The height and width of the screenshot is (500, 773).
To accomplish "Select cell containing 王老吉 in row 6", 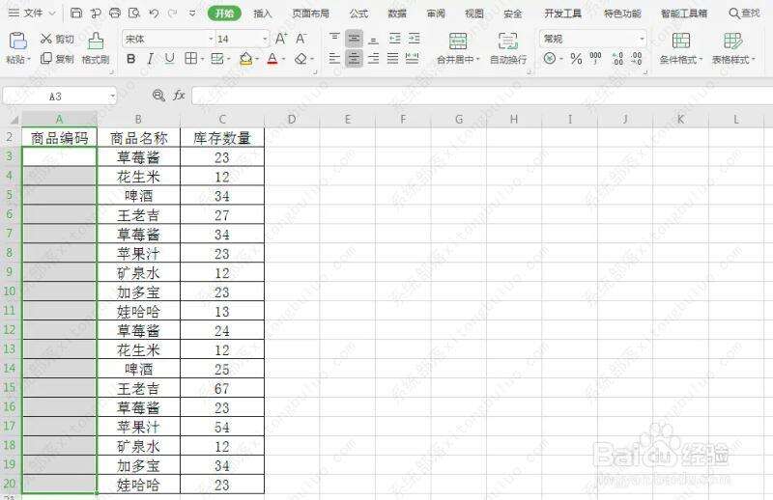I will pos(138,215).
